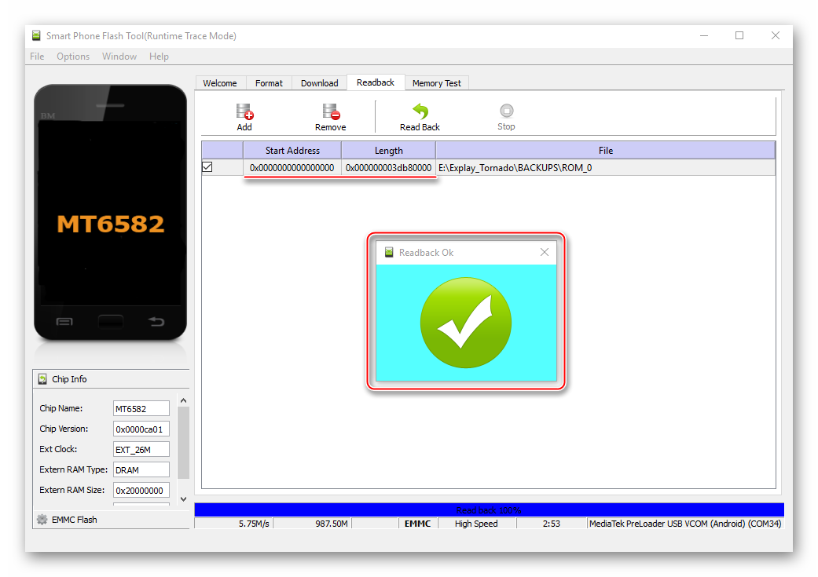Image resolution: width=818 pixels, height=577 pixels.
Task: Click the Extern RAM Size field 0x20000000
Action: [141, 490]
